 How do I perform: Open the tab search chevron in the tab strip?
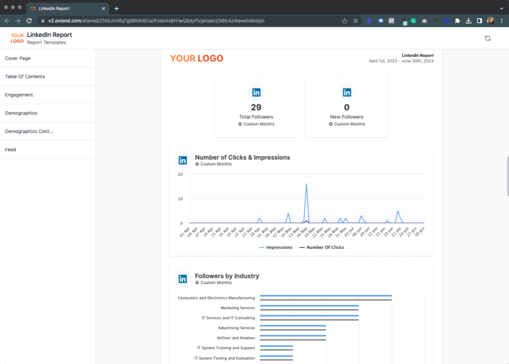tap(502, 8)
